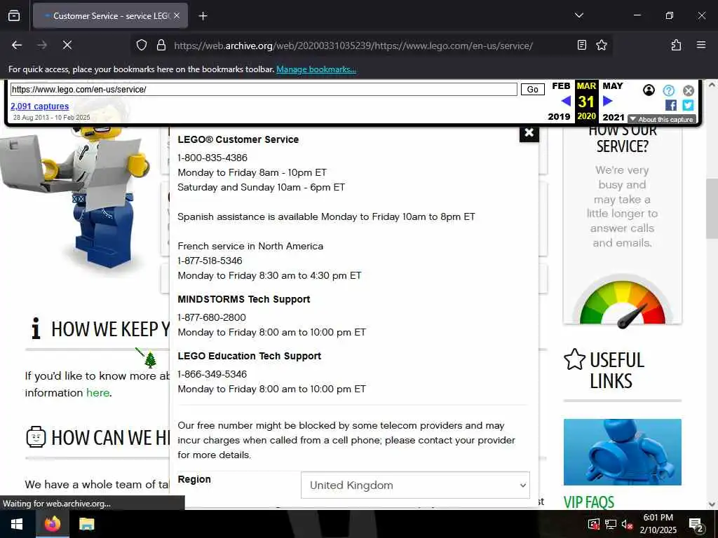This screenshot has height=538, width=718.
Task: Click the service busyness gauge
Action: point(623,302)
